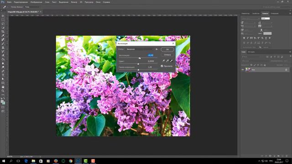Viewport: 292px width, 164px height.
Task: Click the black point eyedropper in dialog
Action: coord(164,61)
